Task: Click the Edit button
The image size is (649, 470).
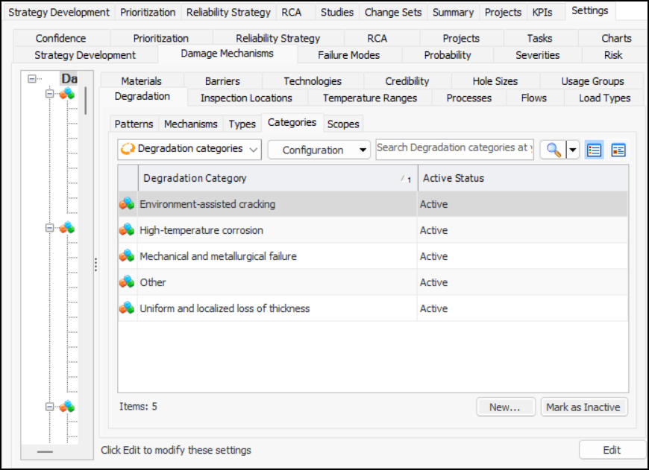Action: click(612, 450)
